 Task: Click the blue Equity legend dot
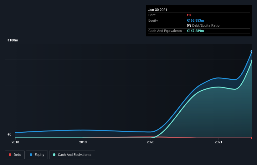coord(31,155)
